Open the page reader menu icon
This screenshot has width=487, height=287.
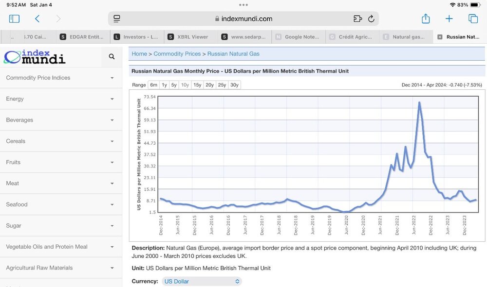point(117,19)
